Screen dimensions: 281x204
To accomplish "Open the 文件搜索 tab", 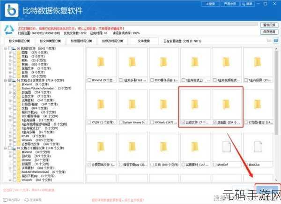I will click(x=144, y=41).
